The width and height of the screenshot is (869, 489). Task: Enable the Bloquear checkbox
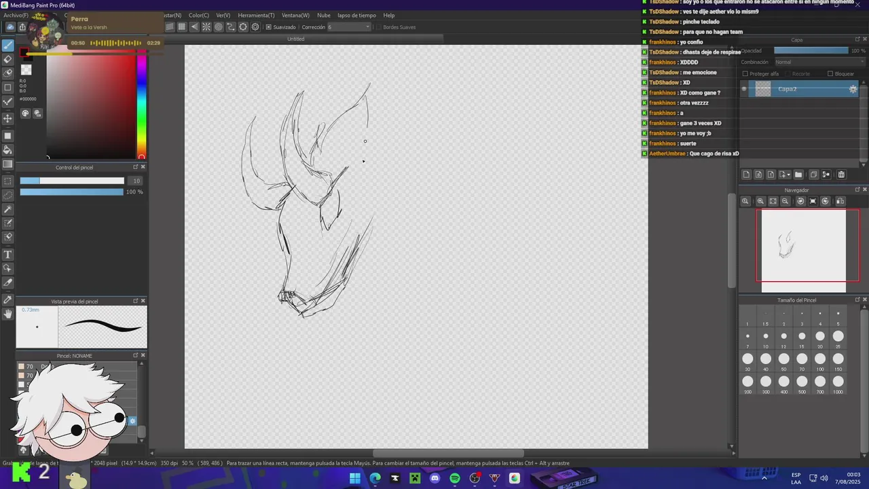click(830, 73)
